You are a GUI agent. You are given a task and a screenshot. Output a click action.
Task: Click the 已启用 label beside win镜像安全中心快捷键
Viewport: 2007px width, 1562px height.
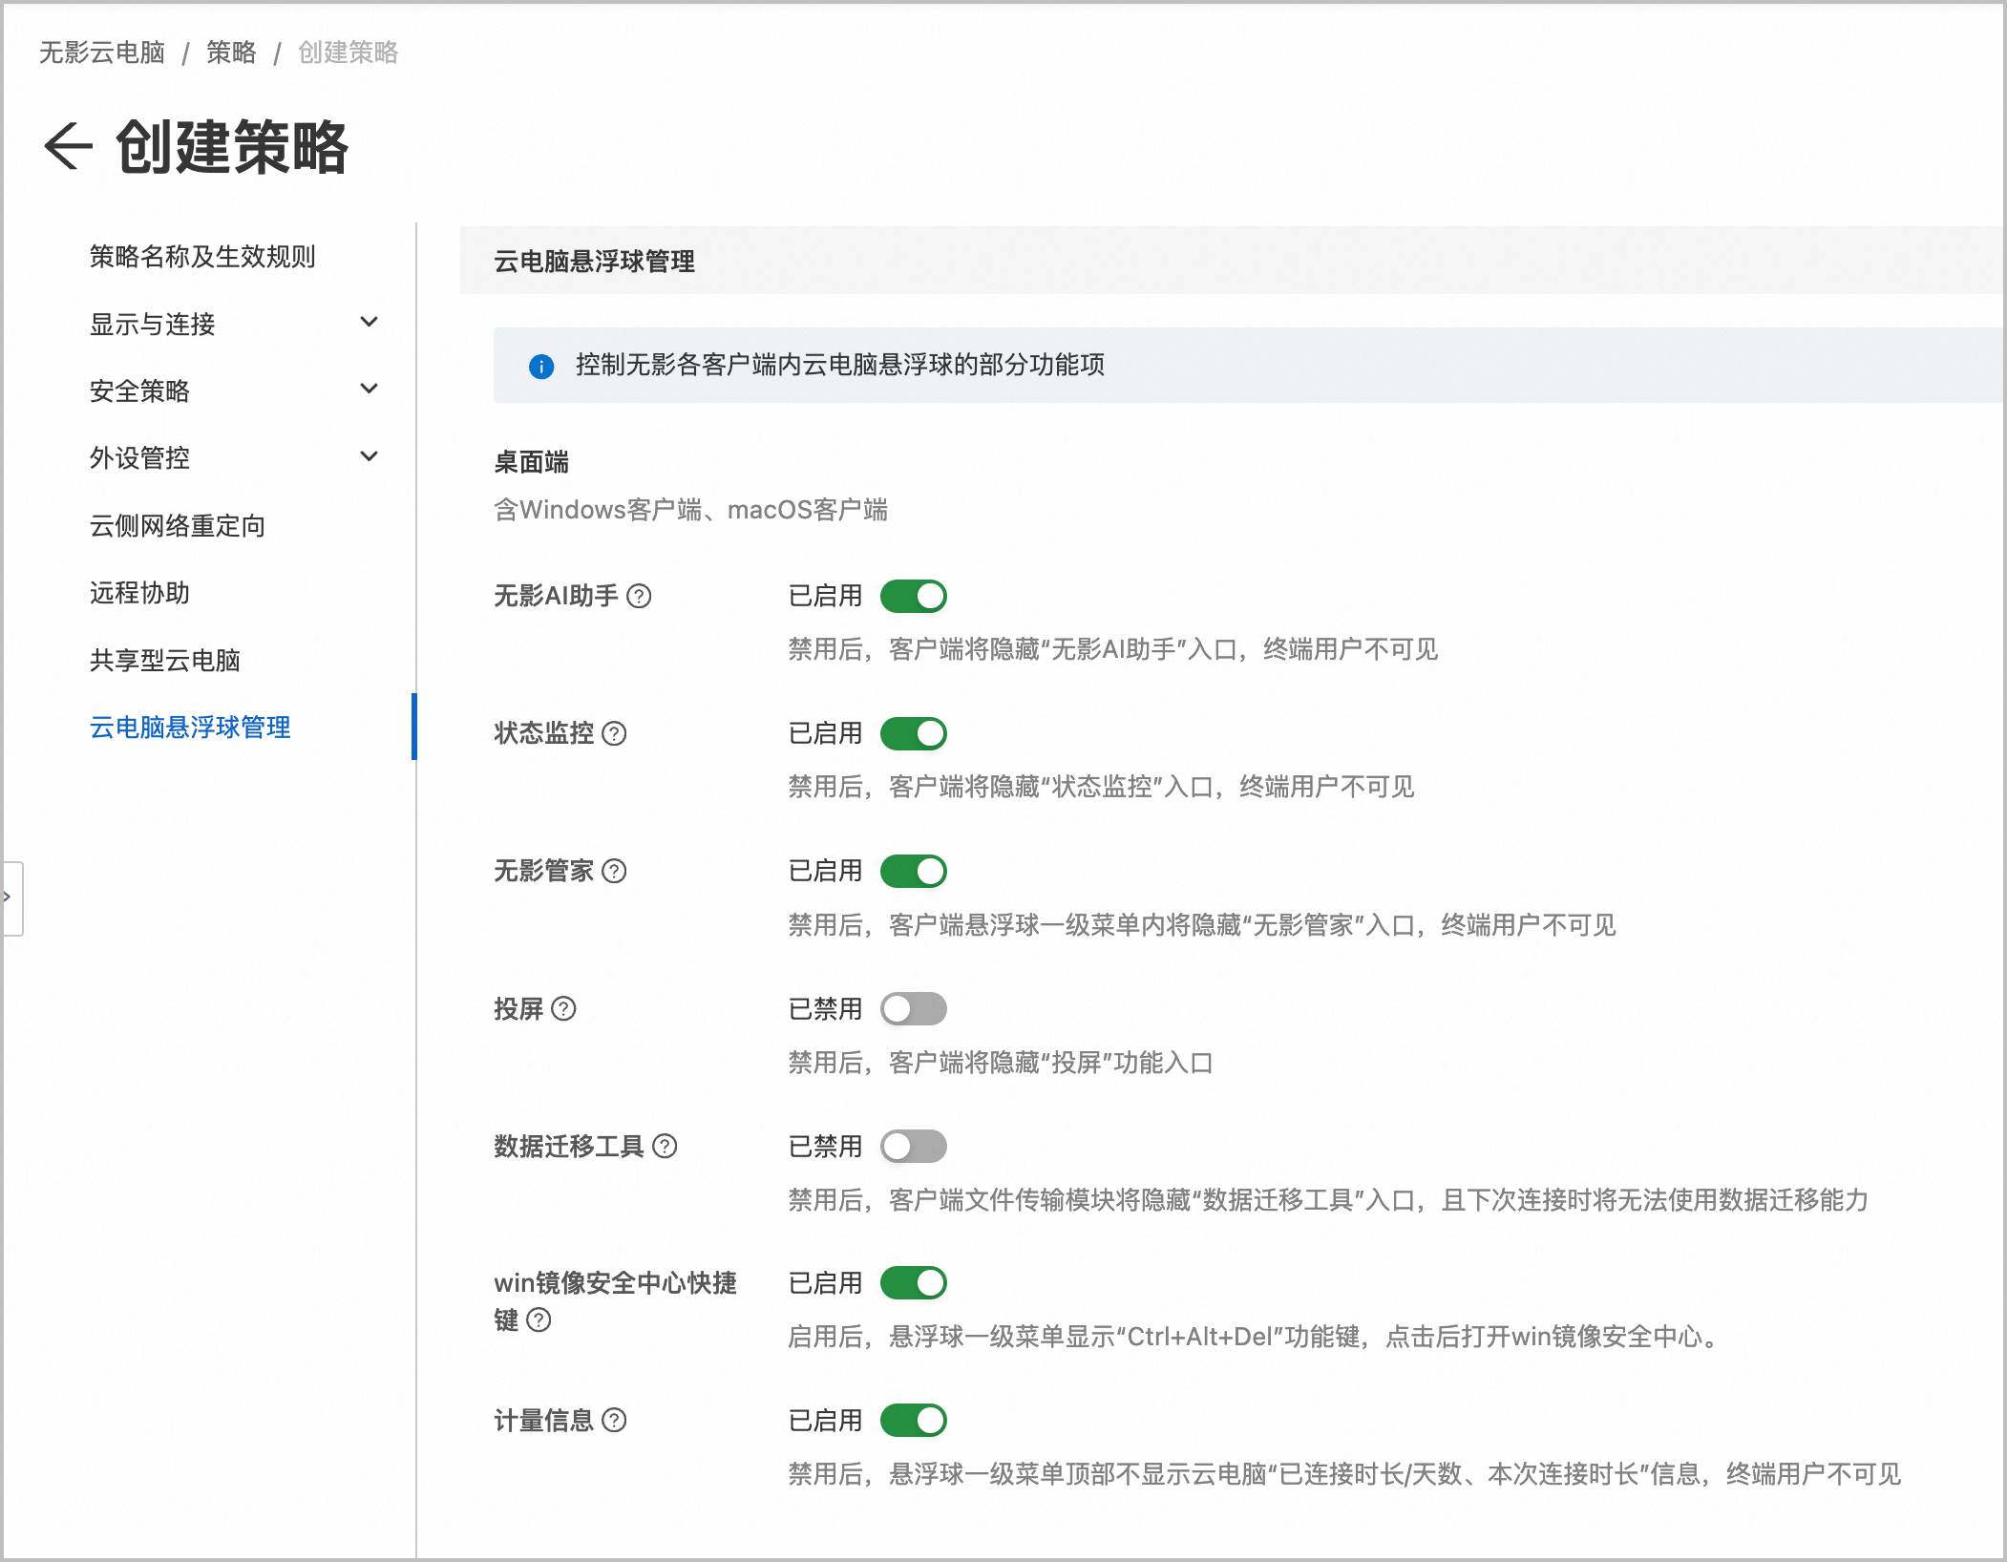[825, 1283]
